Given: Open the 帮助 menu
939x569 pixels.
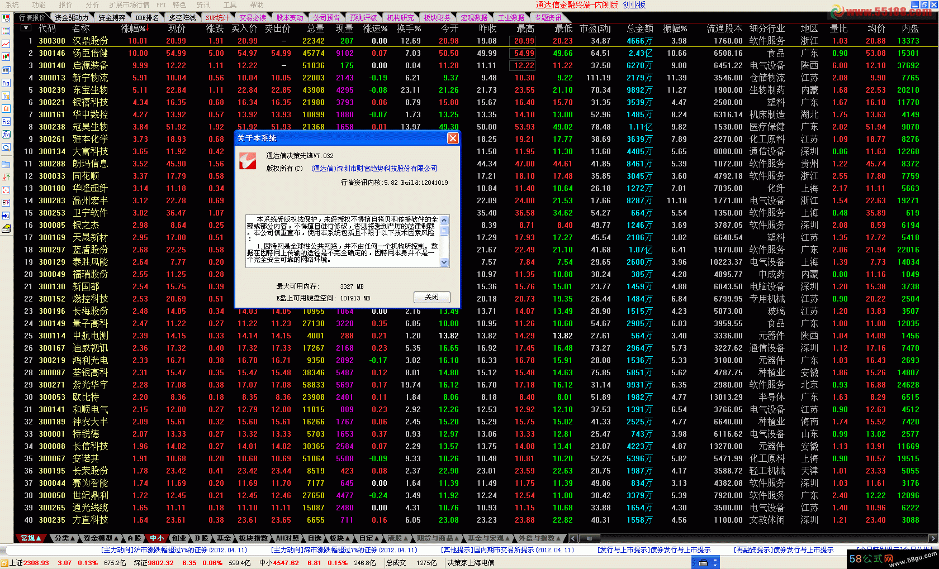Looking at the screenshot, I should tap(257, 5).
